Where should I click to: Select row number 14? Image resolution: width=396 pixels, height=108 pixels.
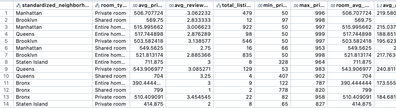point(7,104)
